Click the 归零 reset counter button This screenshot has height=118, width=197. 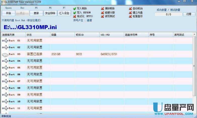tap(189, 14)
